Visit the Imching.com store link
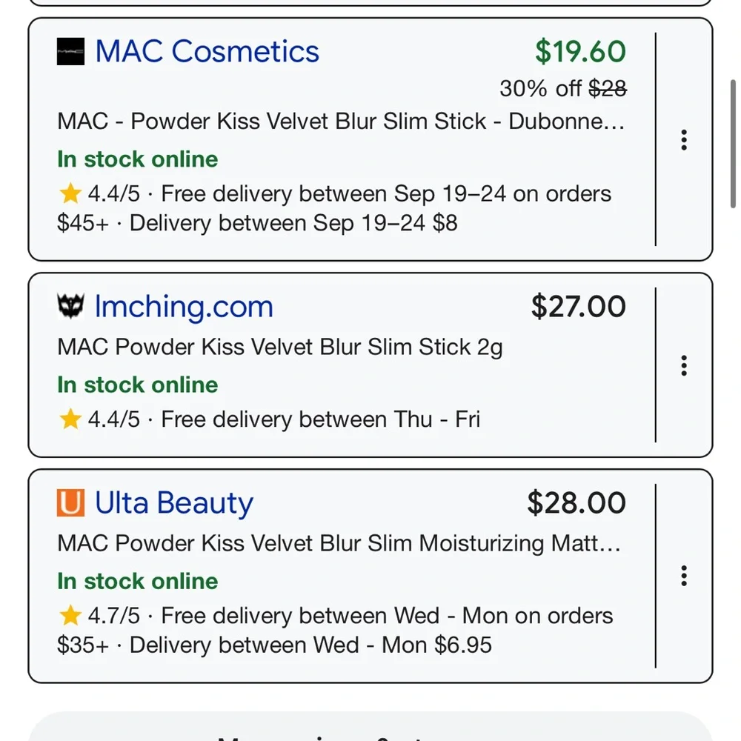This screenshot has height=741, width=741. [x=184, y=307]
